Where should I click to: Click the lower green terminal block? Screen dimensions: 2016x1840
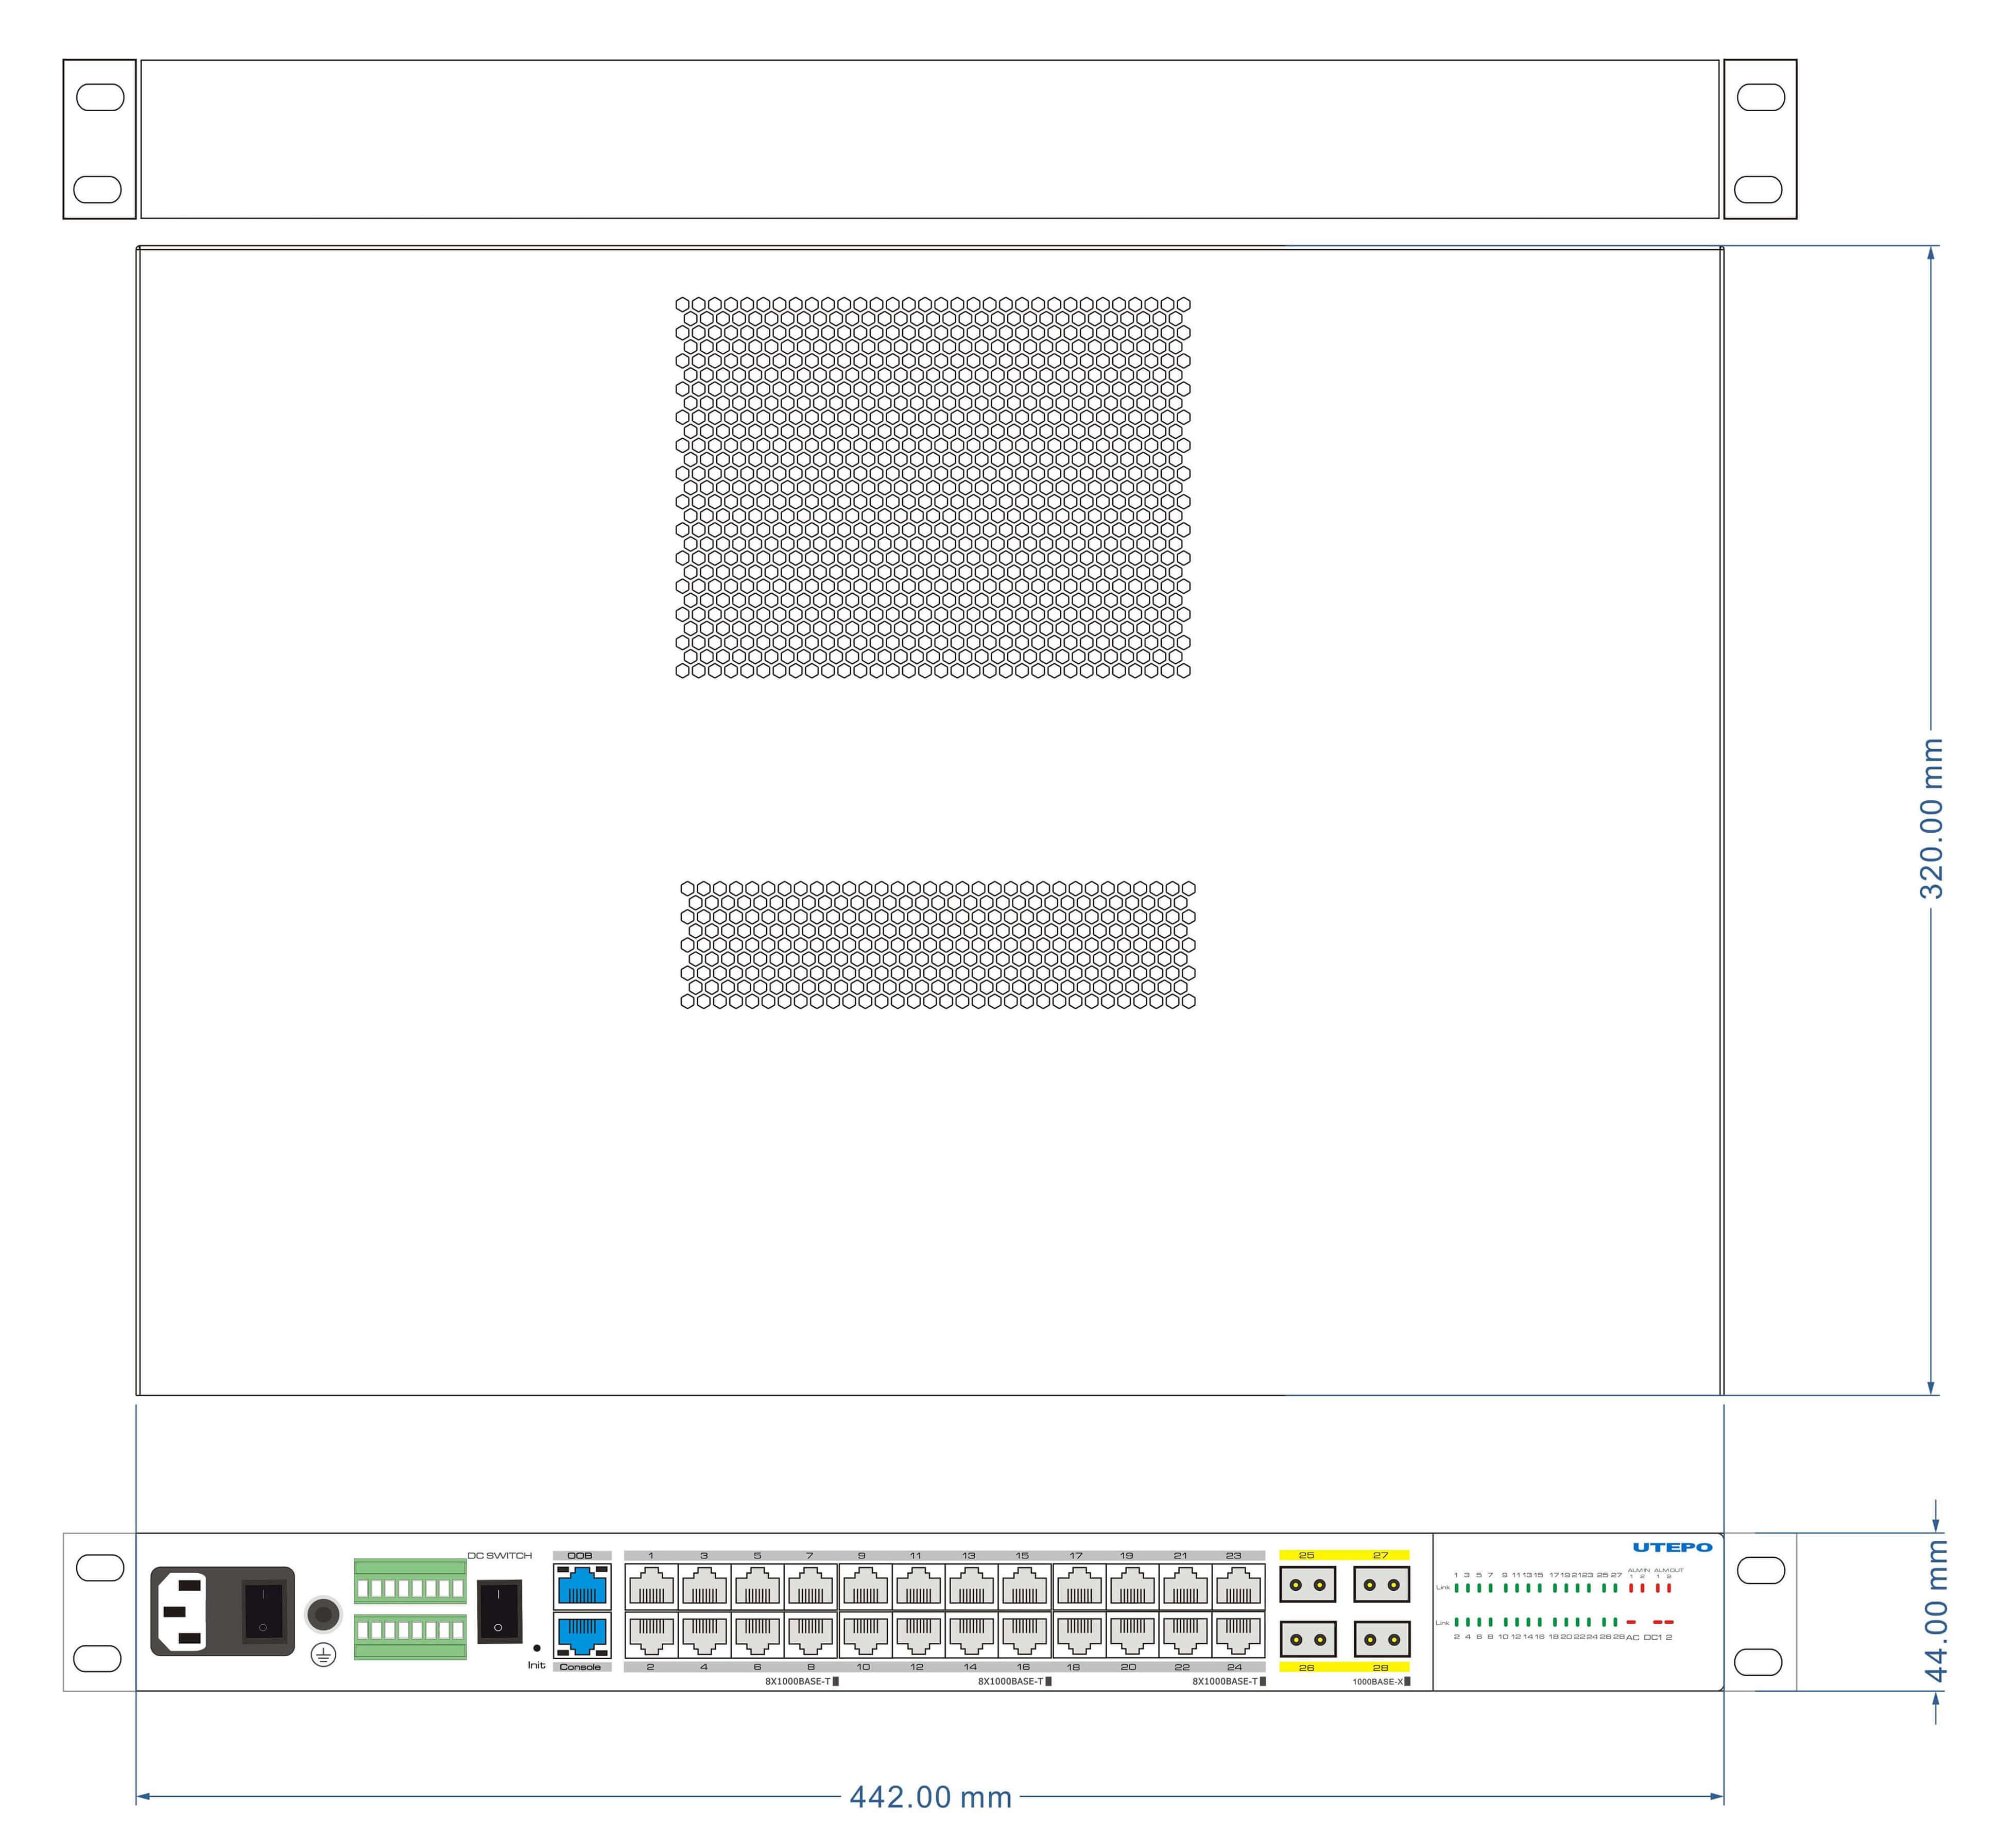tap(410, 1637)
